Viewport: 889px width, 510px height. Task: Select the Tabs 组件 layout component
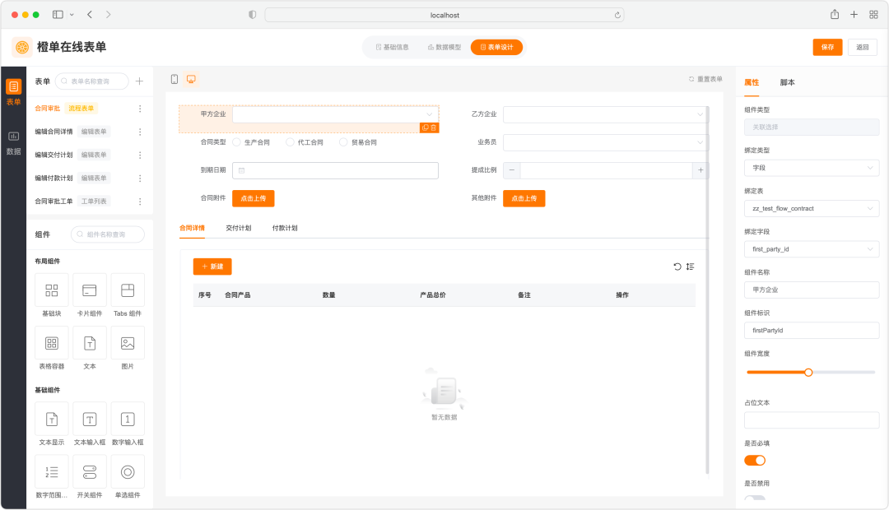128,295
